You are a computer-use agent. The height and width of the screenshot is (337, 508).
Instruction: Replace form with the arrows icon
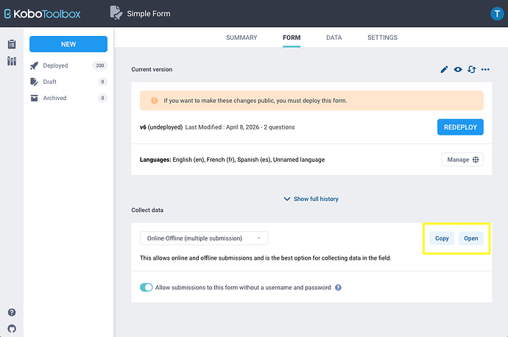[471, 69]
